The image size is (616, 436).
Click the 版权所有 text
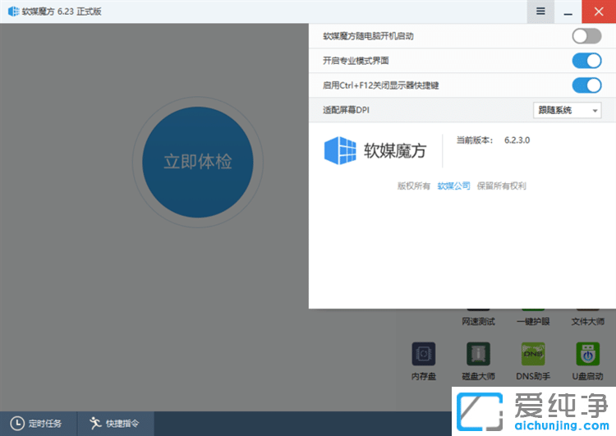pyautogui.click(x=414, y=186)
